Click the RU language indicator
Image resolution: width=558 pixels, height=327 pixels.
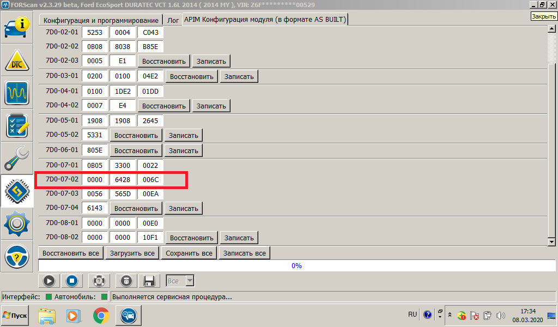click(413, 314)
